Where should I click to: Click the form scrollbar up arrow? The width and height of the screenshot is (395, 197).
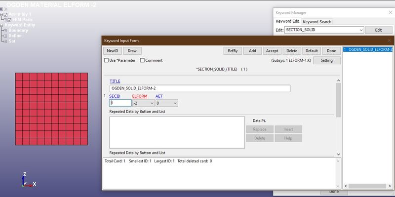coord(338,80)
